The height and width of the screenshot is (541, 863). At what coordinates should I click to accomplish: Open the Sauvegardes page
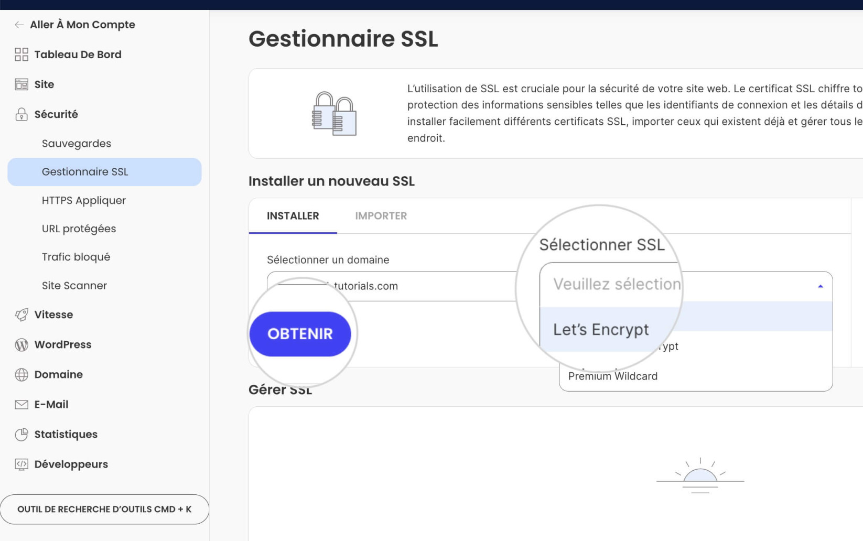[x=77, y=143]
